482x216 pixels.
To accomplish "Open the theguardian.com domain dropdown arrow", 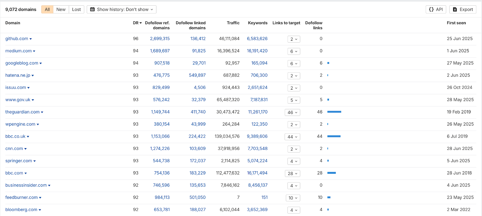I will pyautogui.click(x=42, y=112).
